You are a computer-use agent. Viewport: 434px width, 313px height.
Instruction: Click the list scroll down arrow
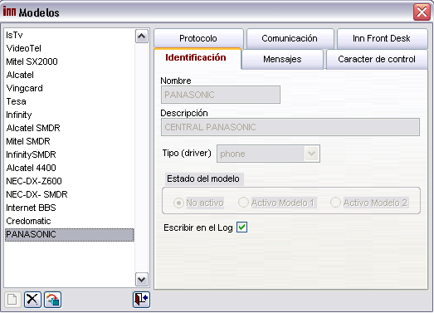[142, 280]
